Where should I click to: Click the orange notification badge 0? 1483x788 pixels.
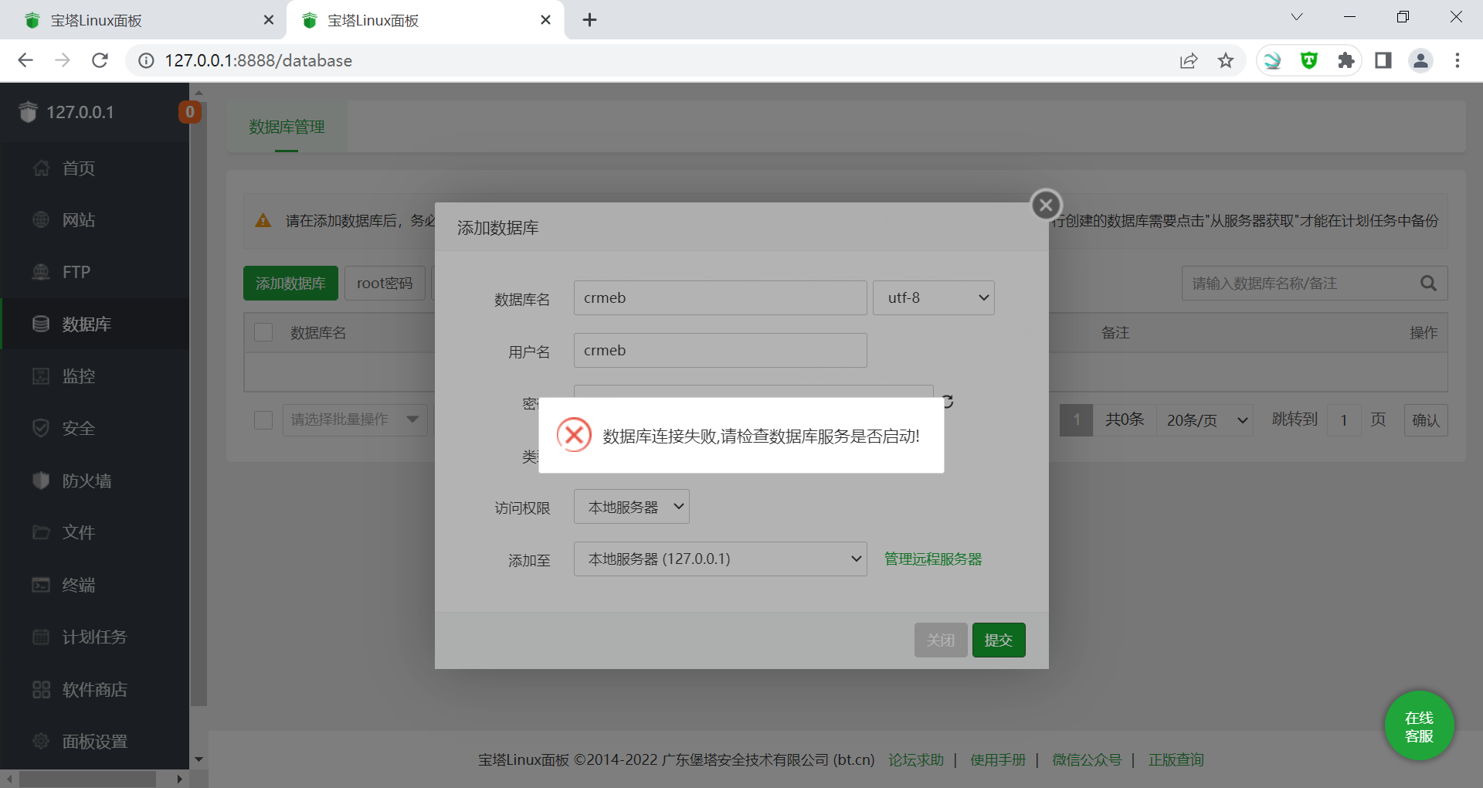[190, 112]
